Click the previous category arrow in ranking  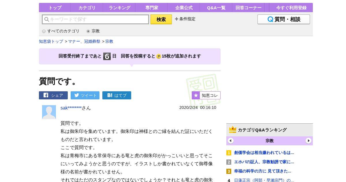(x=231, y=141)
